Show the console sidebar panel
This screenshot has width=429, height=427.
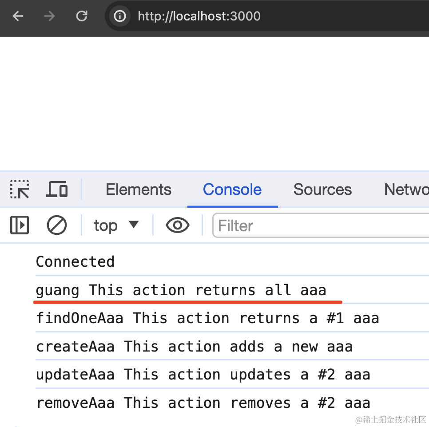tap(20, 225)
